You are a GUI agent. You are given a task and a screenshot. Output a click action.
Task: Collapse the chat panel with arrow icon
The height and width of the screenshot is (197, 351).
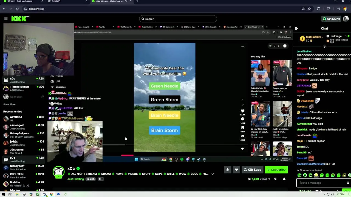point(296,28)
